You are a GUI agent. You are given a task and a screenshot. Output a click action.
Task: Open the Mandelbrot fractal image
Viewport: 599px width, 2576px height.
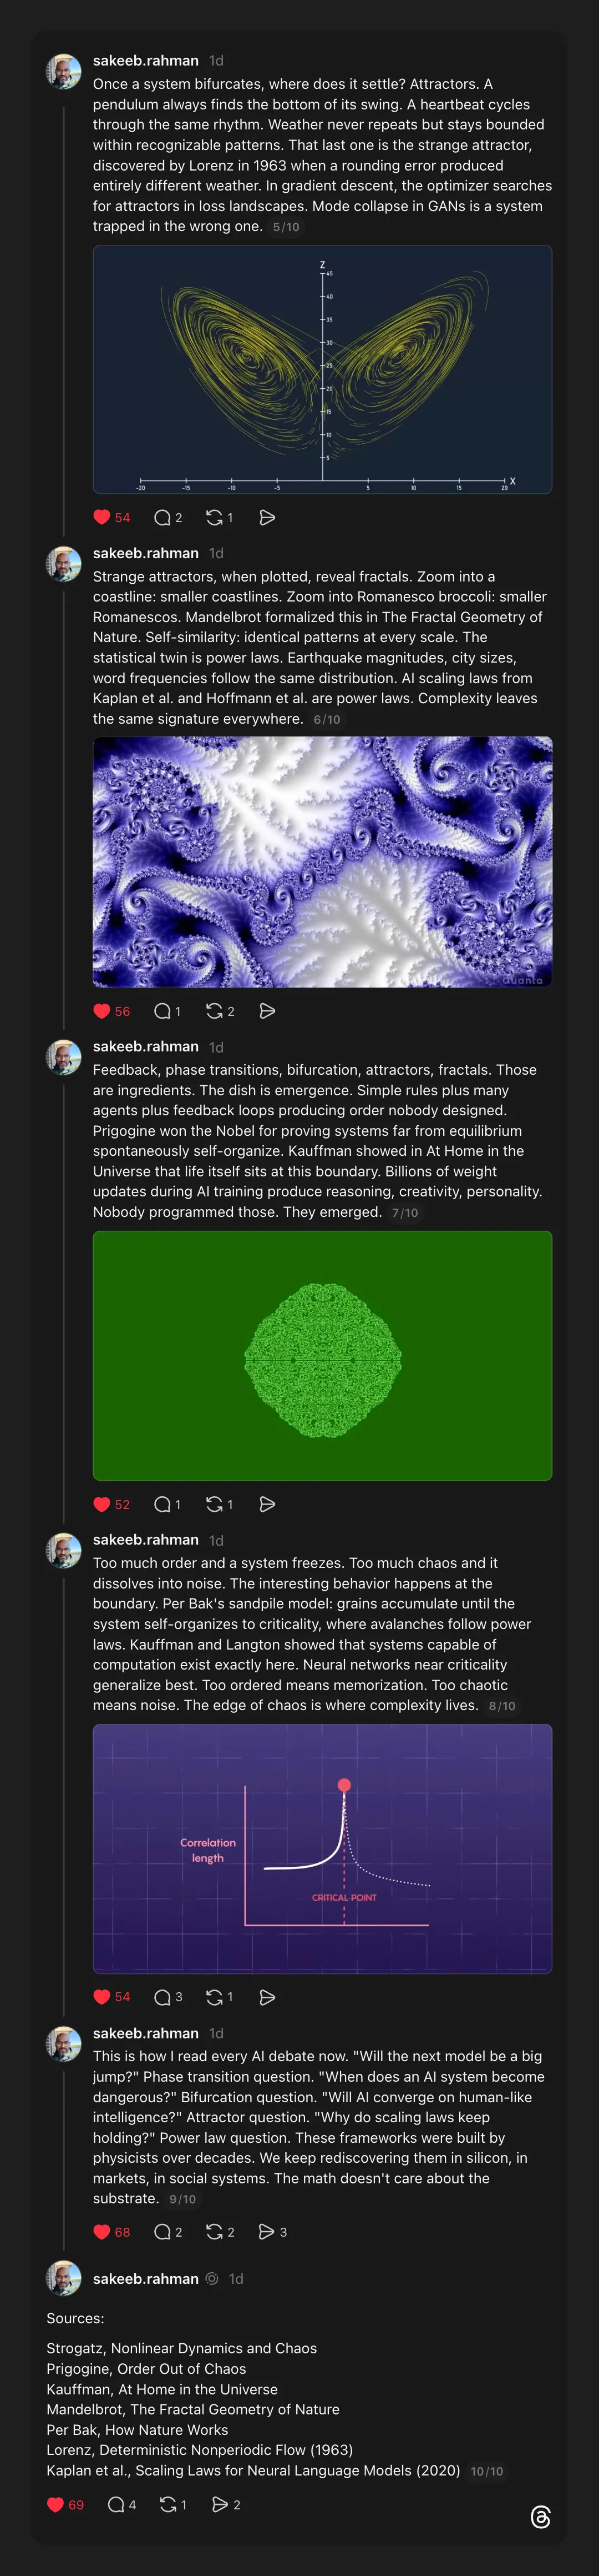coord(322,862)
